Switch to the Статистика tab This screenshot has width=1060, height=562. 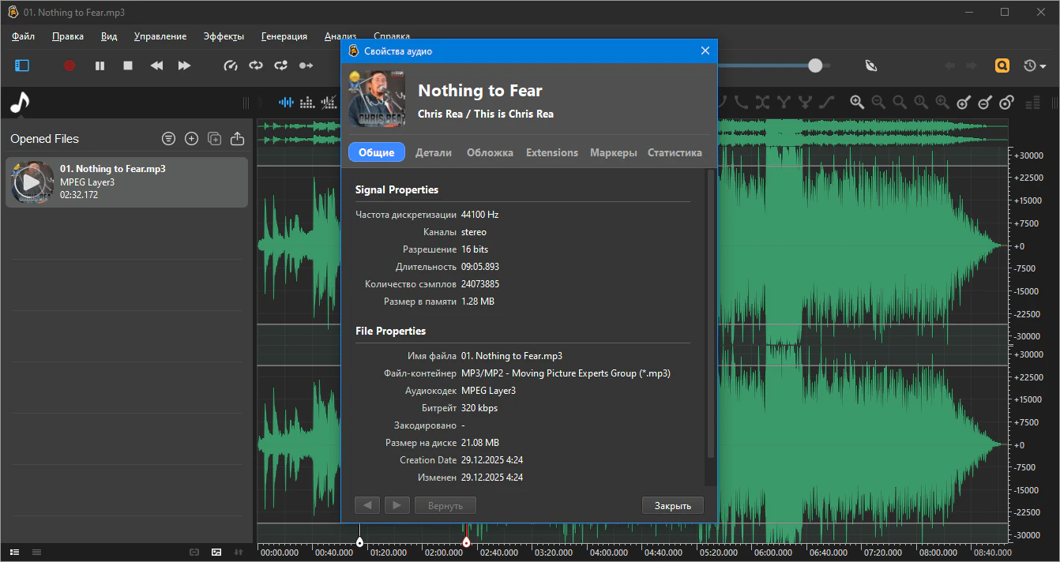click(x=675, y=152)
